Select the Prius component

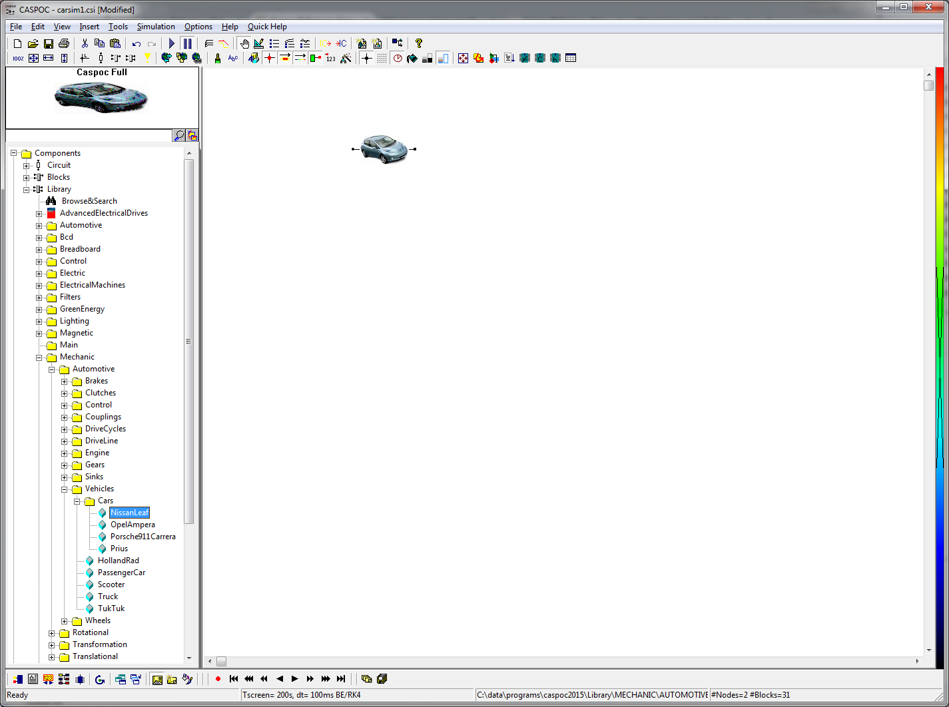119,549
